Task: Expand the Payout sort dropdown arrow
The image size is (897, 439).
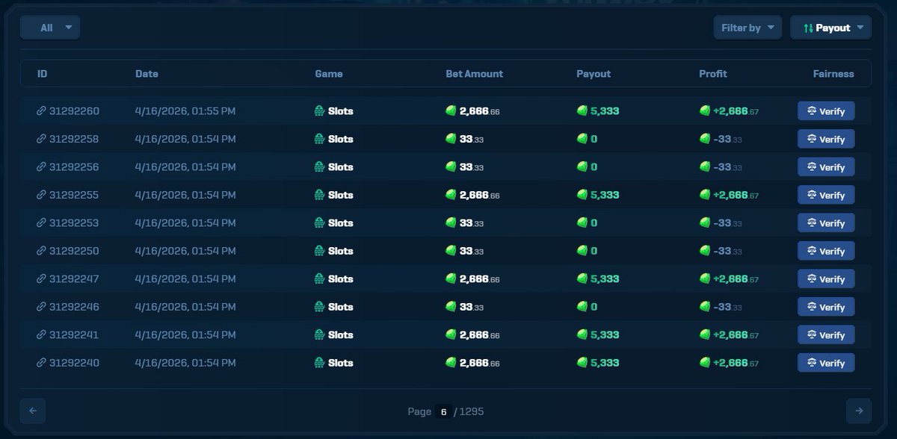Action: (x=860, y=28)
